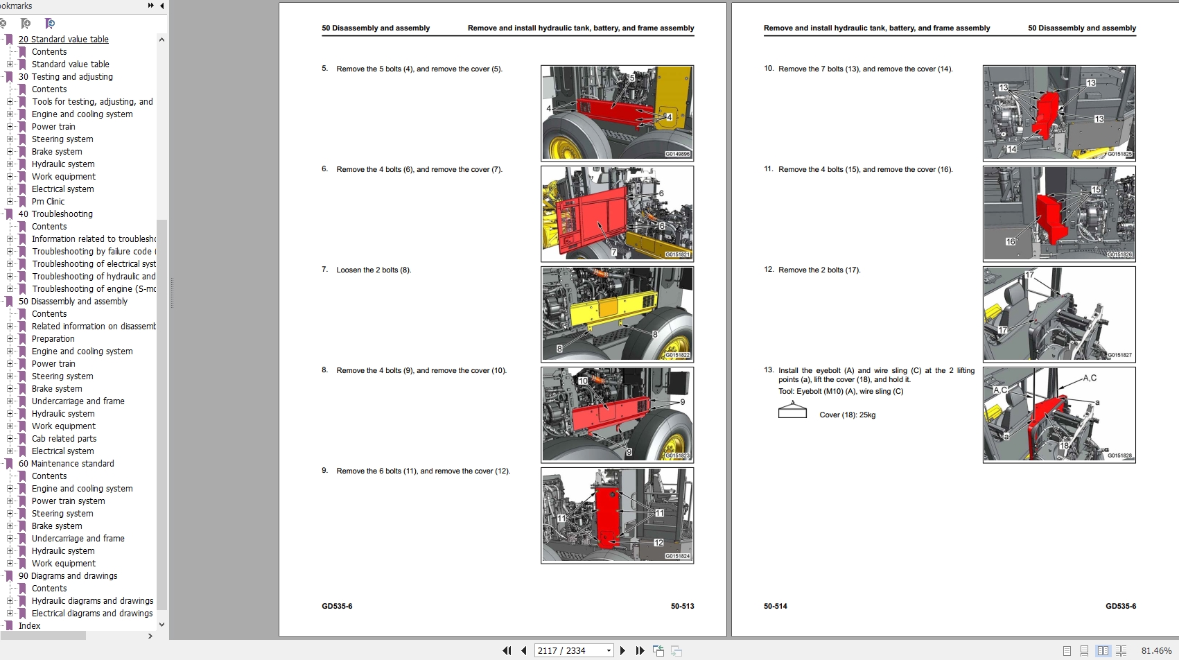The image size is (1179, 660).
Task: Jump to the last page
Action: (x=640, y=650)
